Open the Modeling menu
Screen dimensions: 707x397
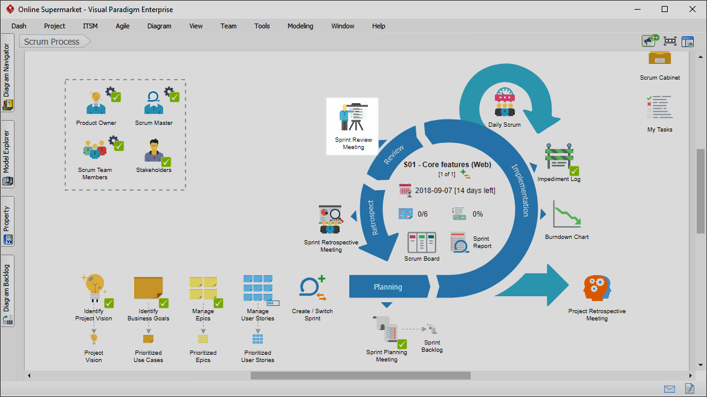click(x=300, y=26)
